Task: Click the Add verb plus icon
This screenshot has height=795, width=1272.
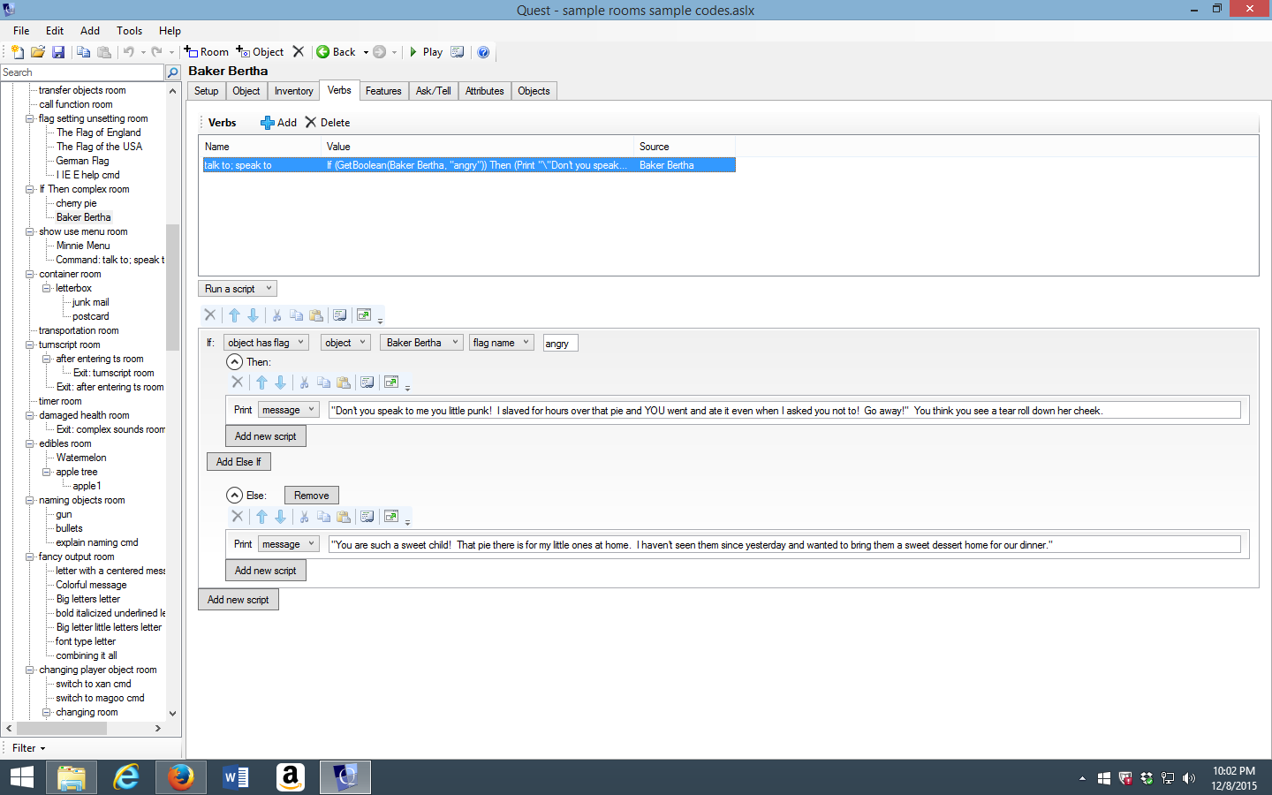Action: click(x=267, y=123)
